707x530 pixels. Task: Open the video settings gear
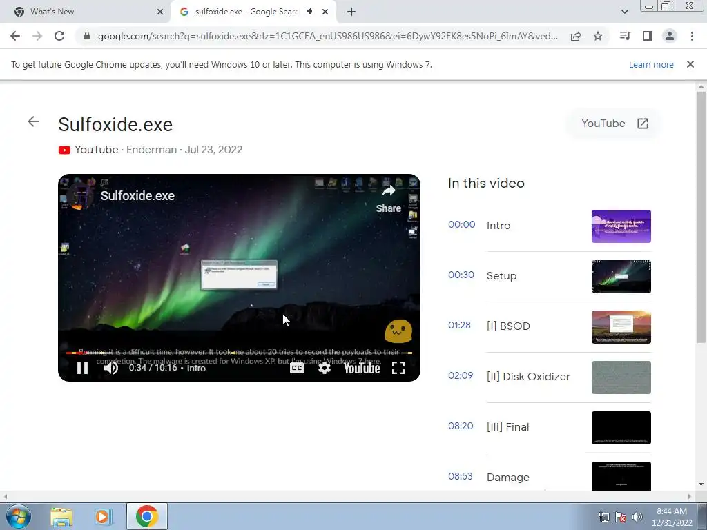point(325,369)
